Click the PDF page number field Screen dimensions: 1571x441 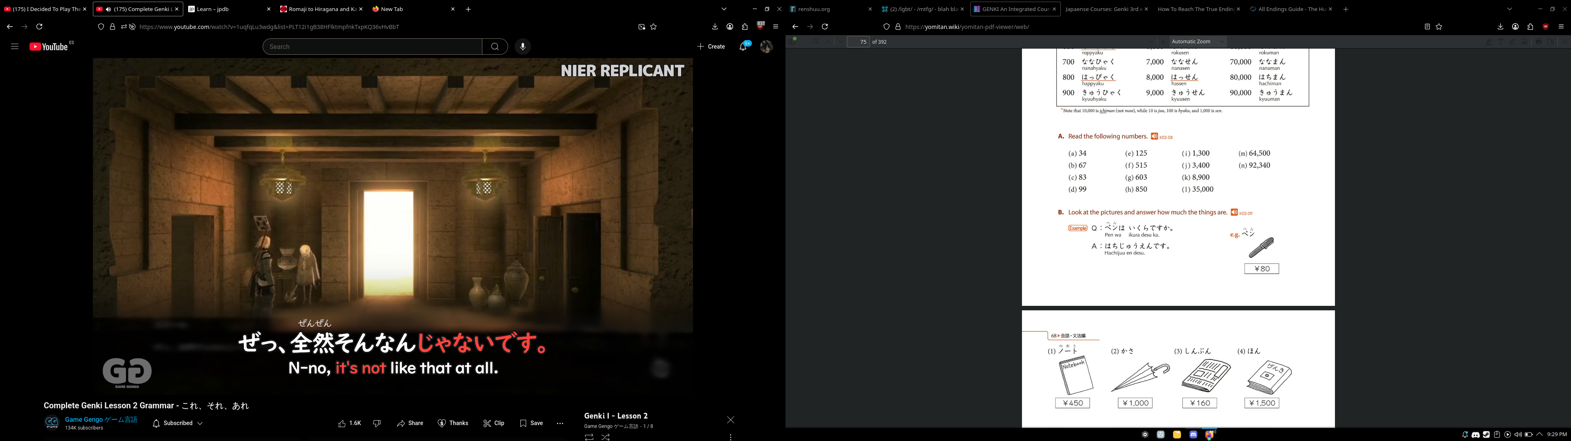click(x=858, y=41)
